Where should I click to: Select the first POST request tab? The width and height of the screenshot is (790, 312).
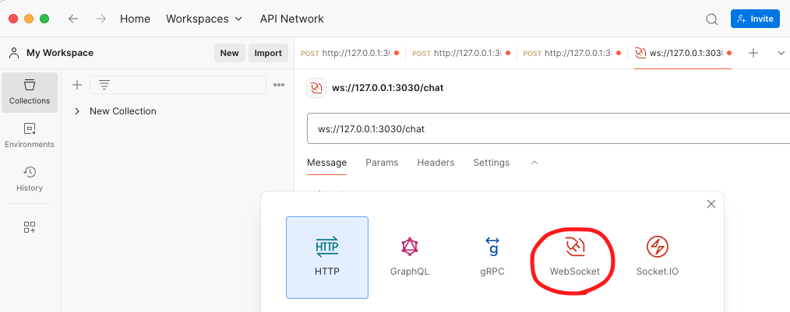(350, 53)
